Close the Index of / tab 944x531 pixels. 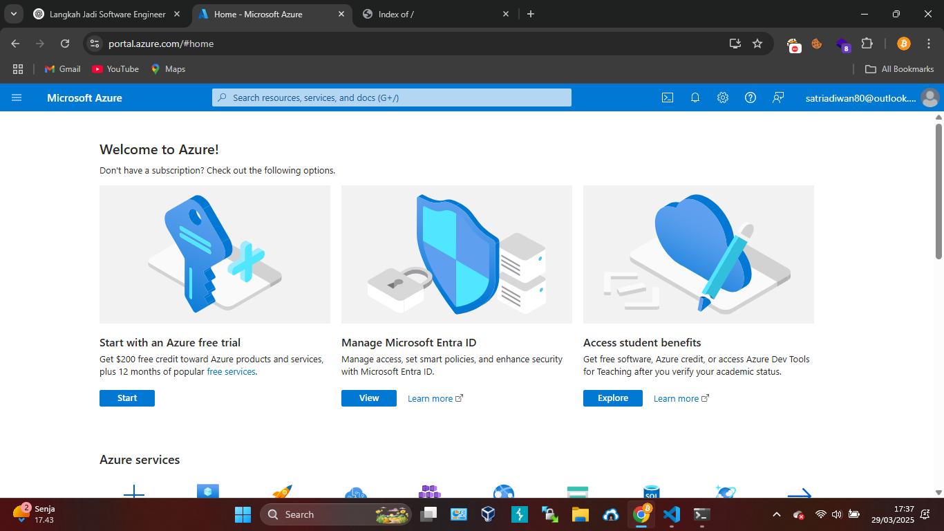[x=505, y=14]
